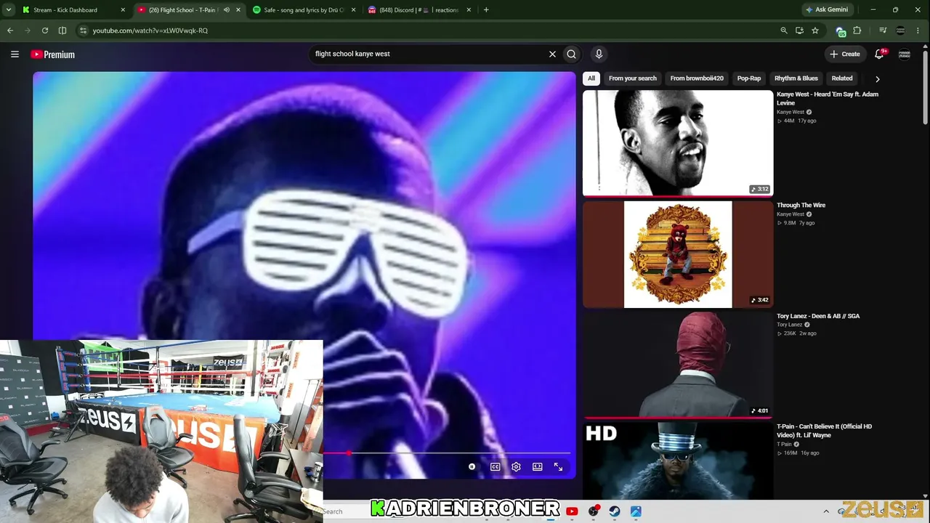The image size is (930, 523).
Task: Visit the T Pain channel link
Action: pos(785,444)
